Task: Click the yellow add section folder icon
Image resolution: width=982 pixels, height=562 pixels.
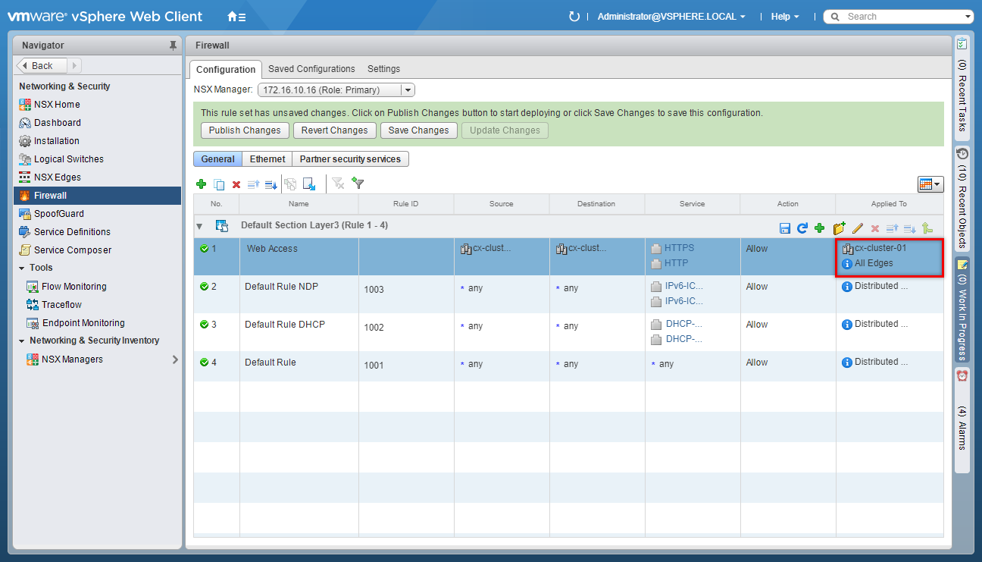Action: click(x=839, y=228)
